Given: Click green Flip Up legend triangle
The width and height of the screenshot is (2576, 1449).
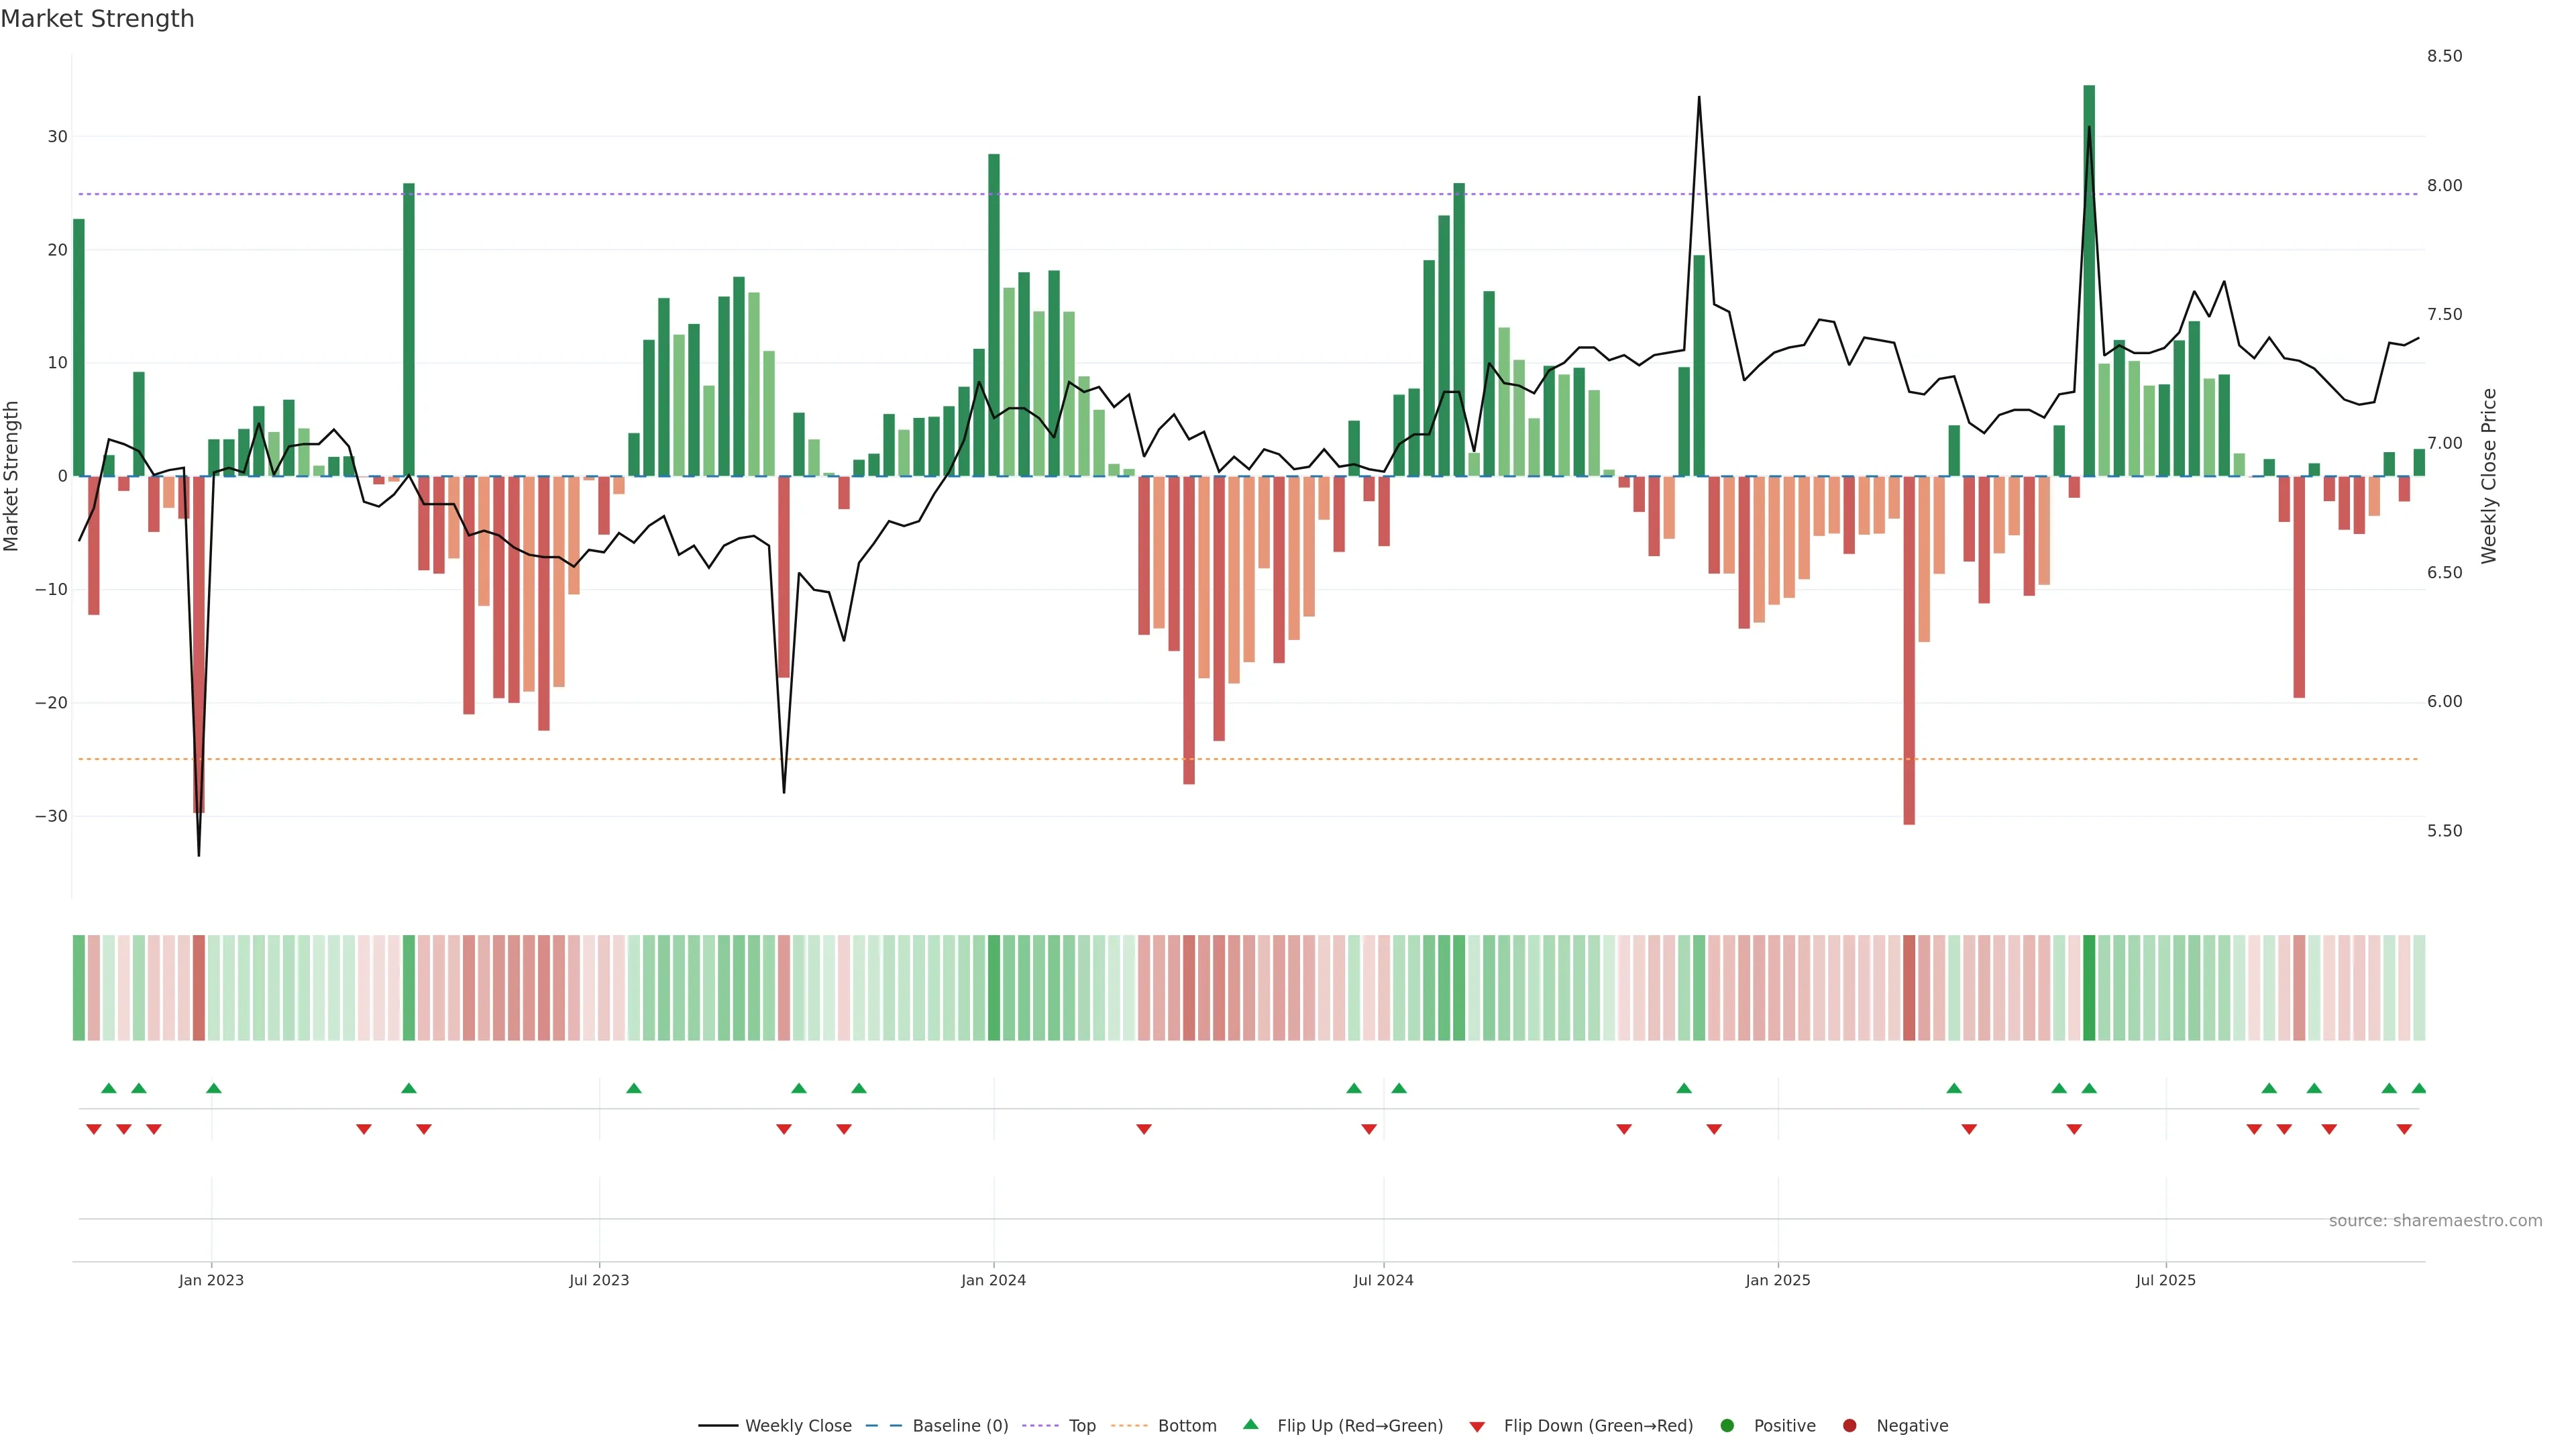Looking at the screenshot, I should tap(1250, 1424).
